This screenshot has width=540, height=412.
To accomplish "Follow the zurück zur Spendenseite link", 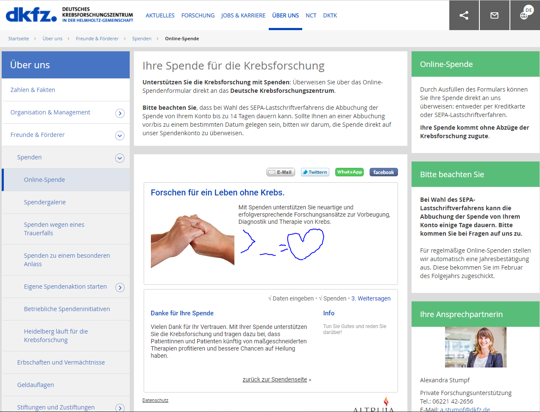I will pyautogui.click(x=275, y=379).
